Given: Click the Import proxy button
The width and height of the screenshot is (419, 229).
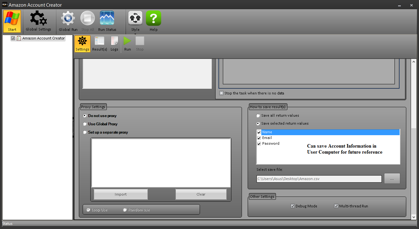Looking at the screenshot, I should (x=121, y=194).
